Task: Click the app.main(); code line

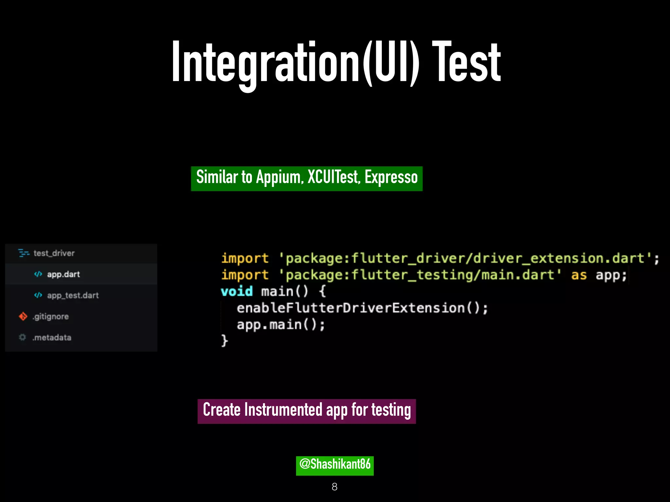Action: click(281, 325)
